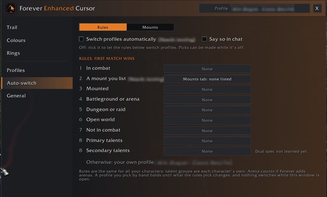
Task: Click the 'Battleground or arena' label
Action: click(113, 99)
